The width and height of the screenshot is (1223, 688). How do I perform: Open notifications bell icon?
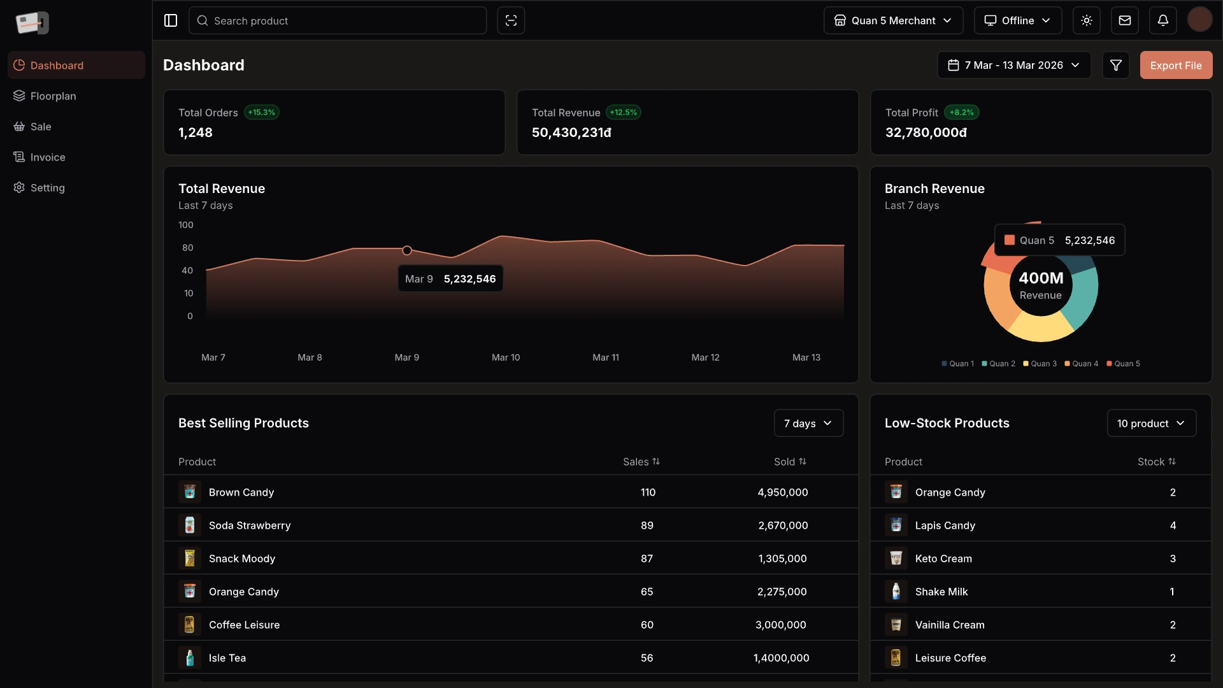coord(1163,20)
